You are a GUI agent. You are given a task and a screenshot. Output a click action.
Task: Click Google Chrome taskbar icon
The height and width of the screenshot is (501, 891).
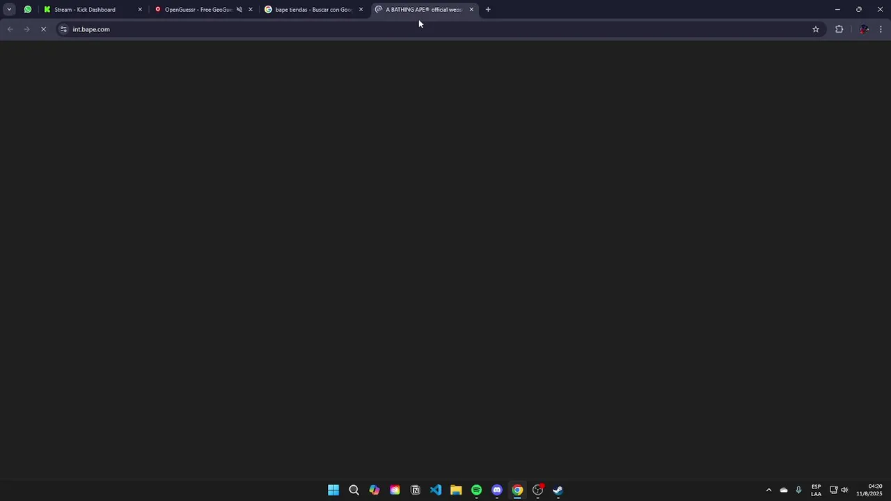click(517, 490)
